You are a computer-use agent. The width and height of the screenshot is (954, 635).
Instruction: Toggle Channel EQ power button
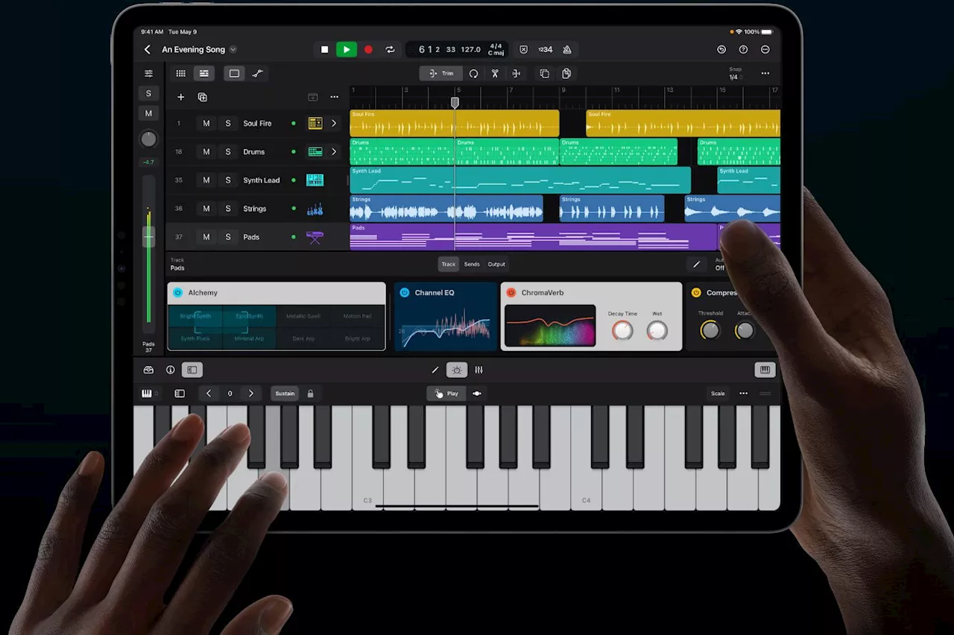(404, 293)
